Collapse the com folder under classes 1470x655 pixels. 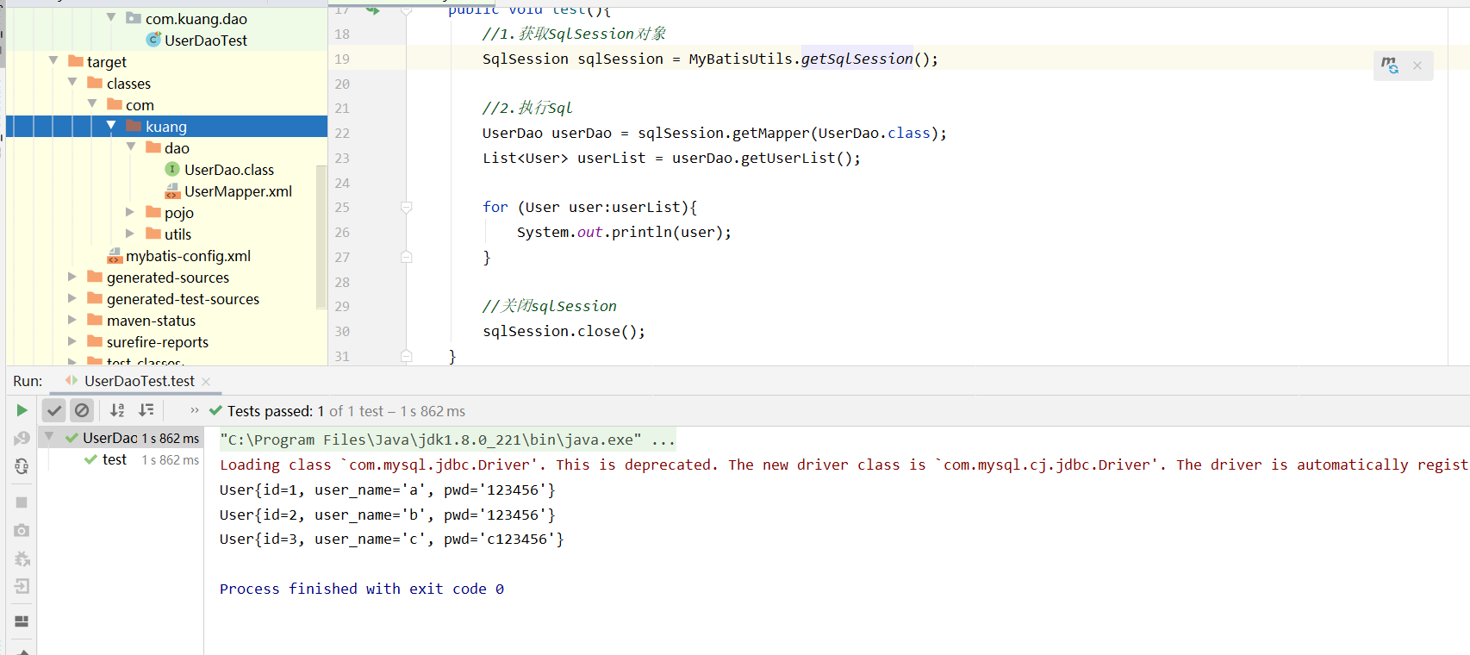coord(92,103)
